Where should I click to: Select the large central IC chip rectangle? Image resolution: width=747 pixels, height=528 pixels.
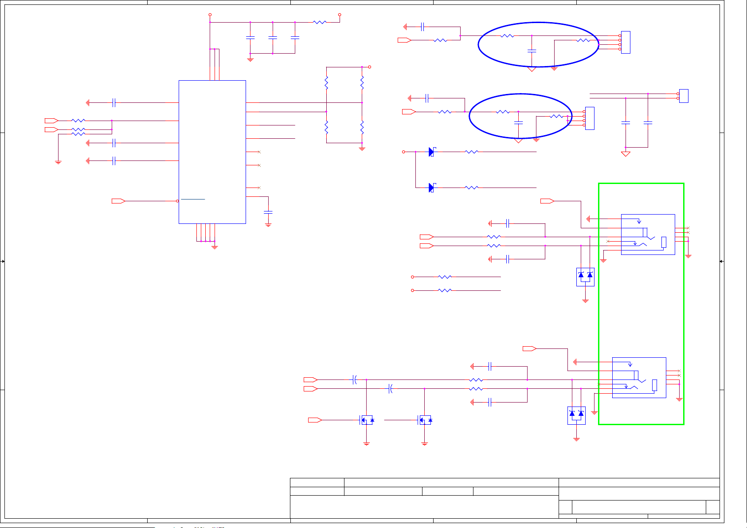212,152
